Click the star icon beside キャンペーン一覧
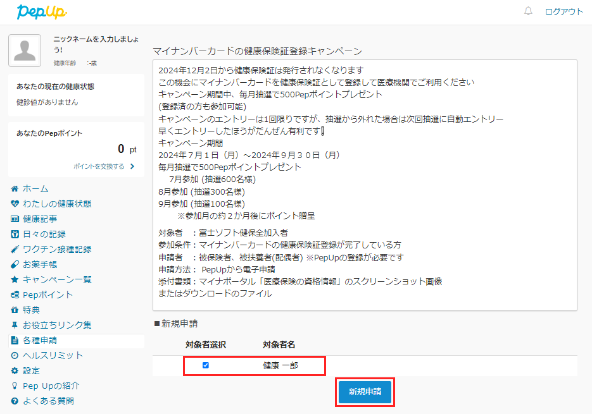 click(15, 279)
